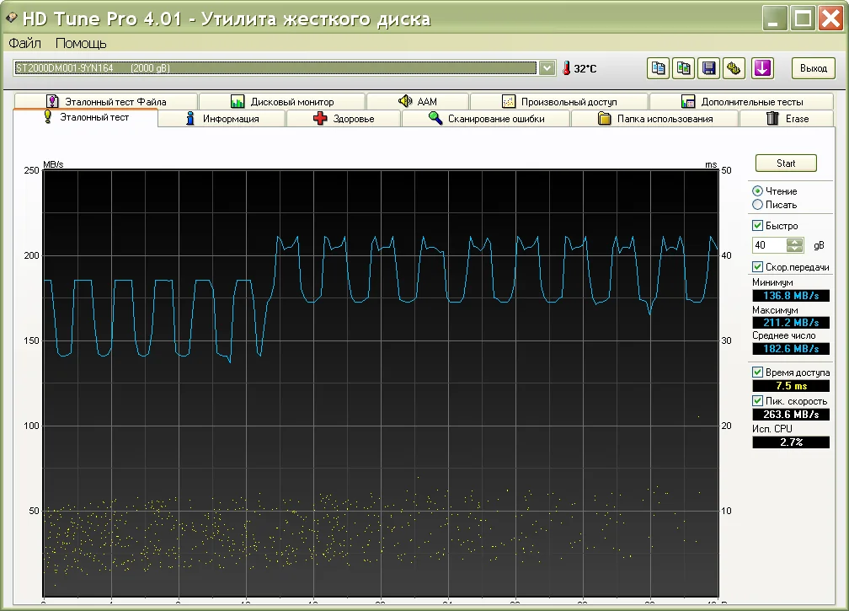Viewport: 849px width, 611px height.
Task: Switch to the Информация tab
Action: click(x=222, y=119)
